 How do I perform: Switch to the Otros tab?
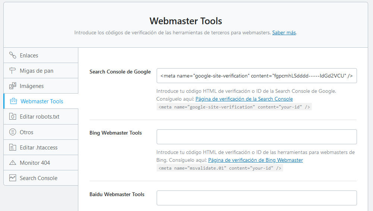coord(41,132)
